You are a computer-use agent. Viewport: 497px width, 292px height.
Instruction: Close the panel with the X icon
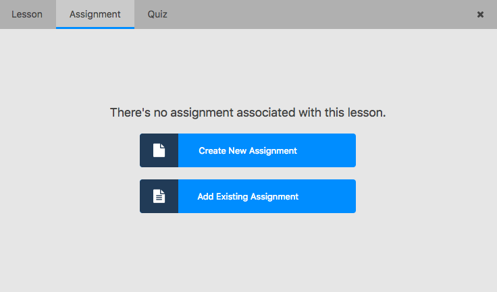[480, 14]
